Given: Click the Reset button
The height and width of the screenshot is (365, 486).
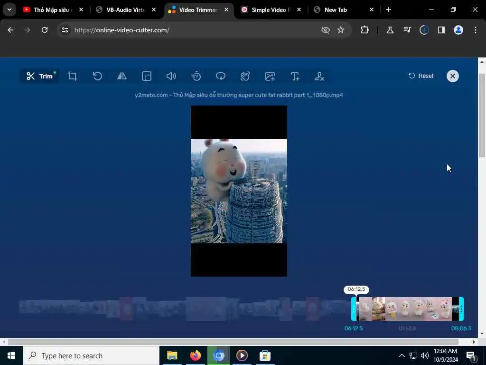Looking at the screenshot, I should 421,76.
